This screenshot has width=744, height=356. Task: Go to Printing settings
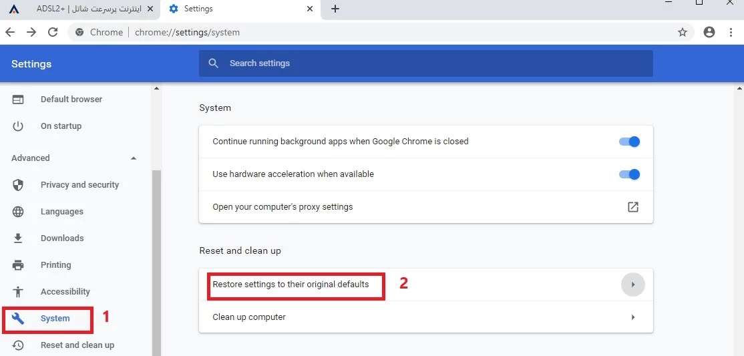pos(55,265)
